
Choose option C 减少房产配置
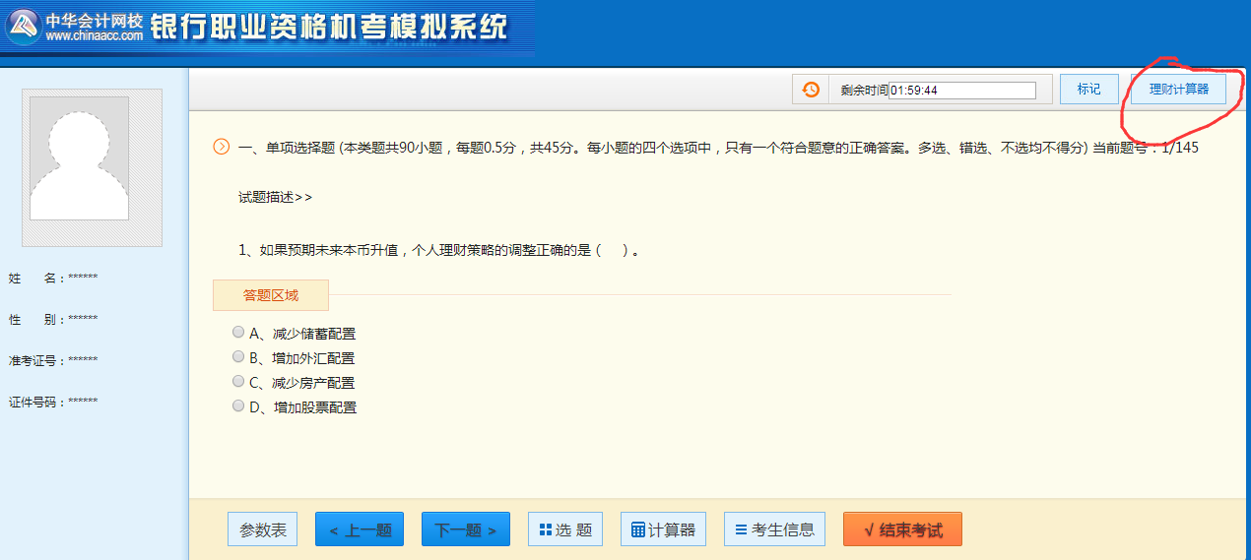click(238, 382)
